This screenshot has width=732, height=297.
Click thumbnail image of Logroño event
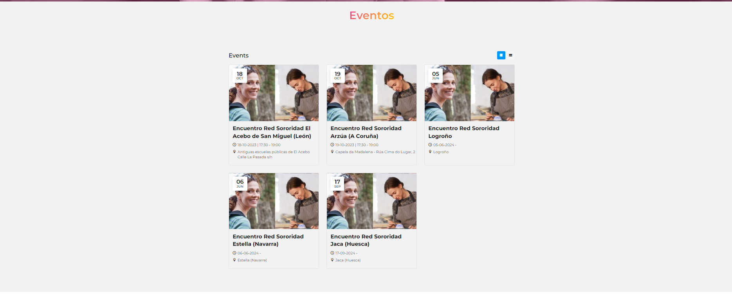(x=469, y=93)
